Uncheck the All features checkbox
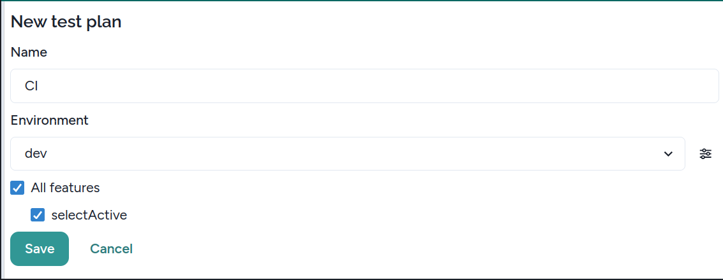This screenshot has height=280, width=723. point(18,188)
